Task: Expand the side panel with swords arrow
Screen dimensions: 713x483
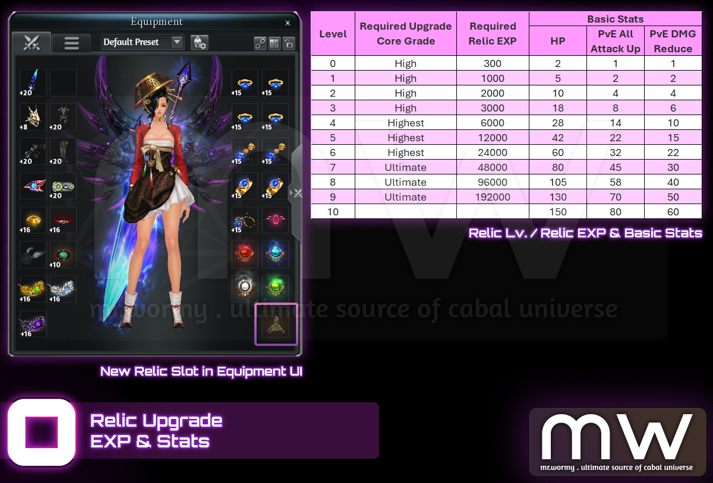Action: tap(296, 193)
